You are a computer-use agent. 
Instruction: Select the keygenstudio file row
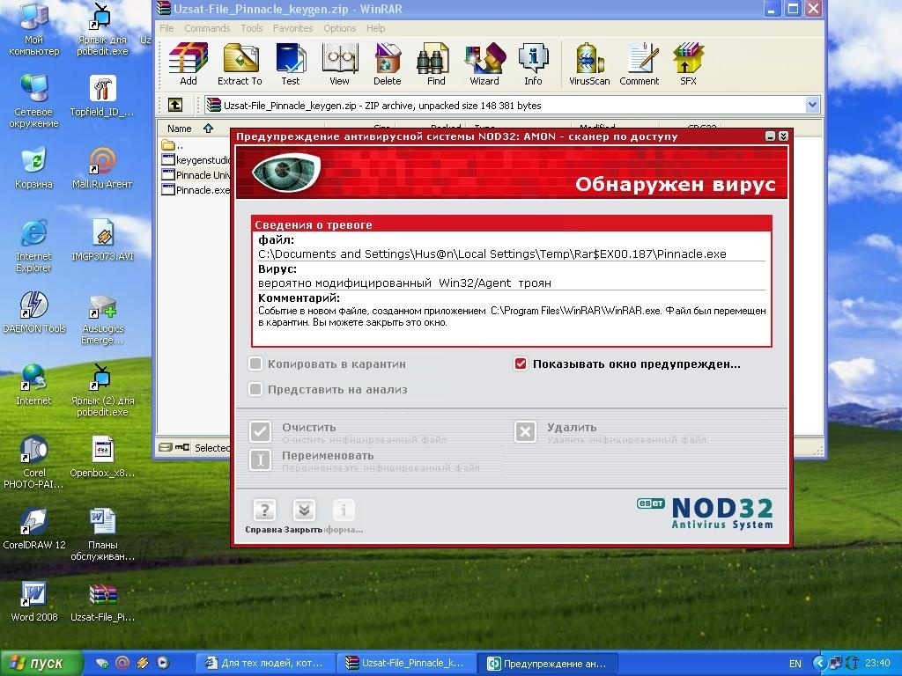[x=196, y=160]
